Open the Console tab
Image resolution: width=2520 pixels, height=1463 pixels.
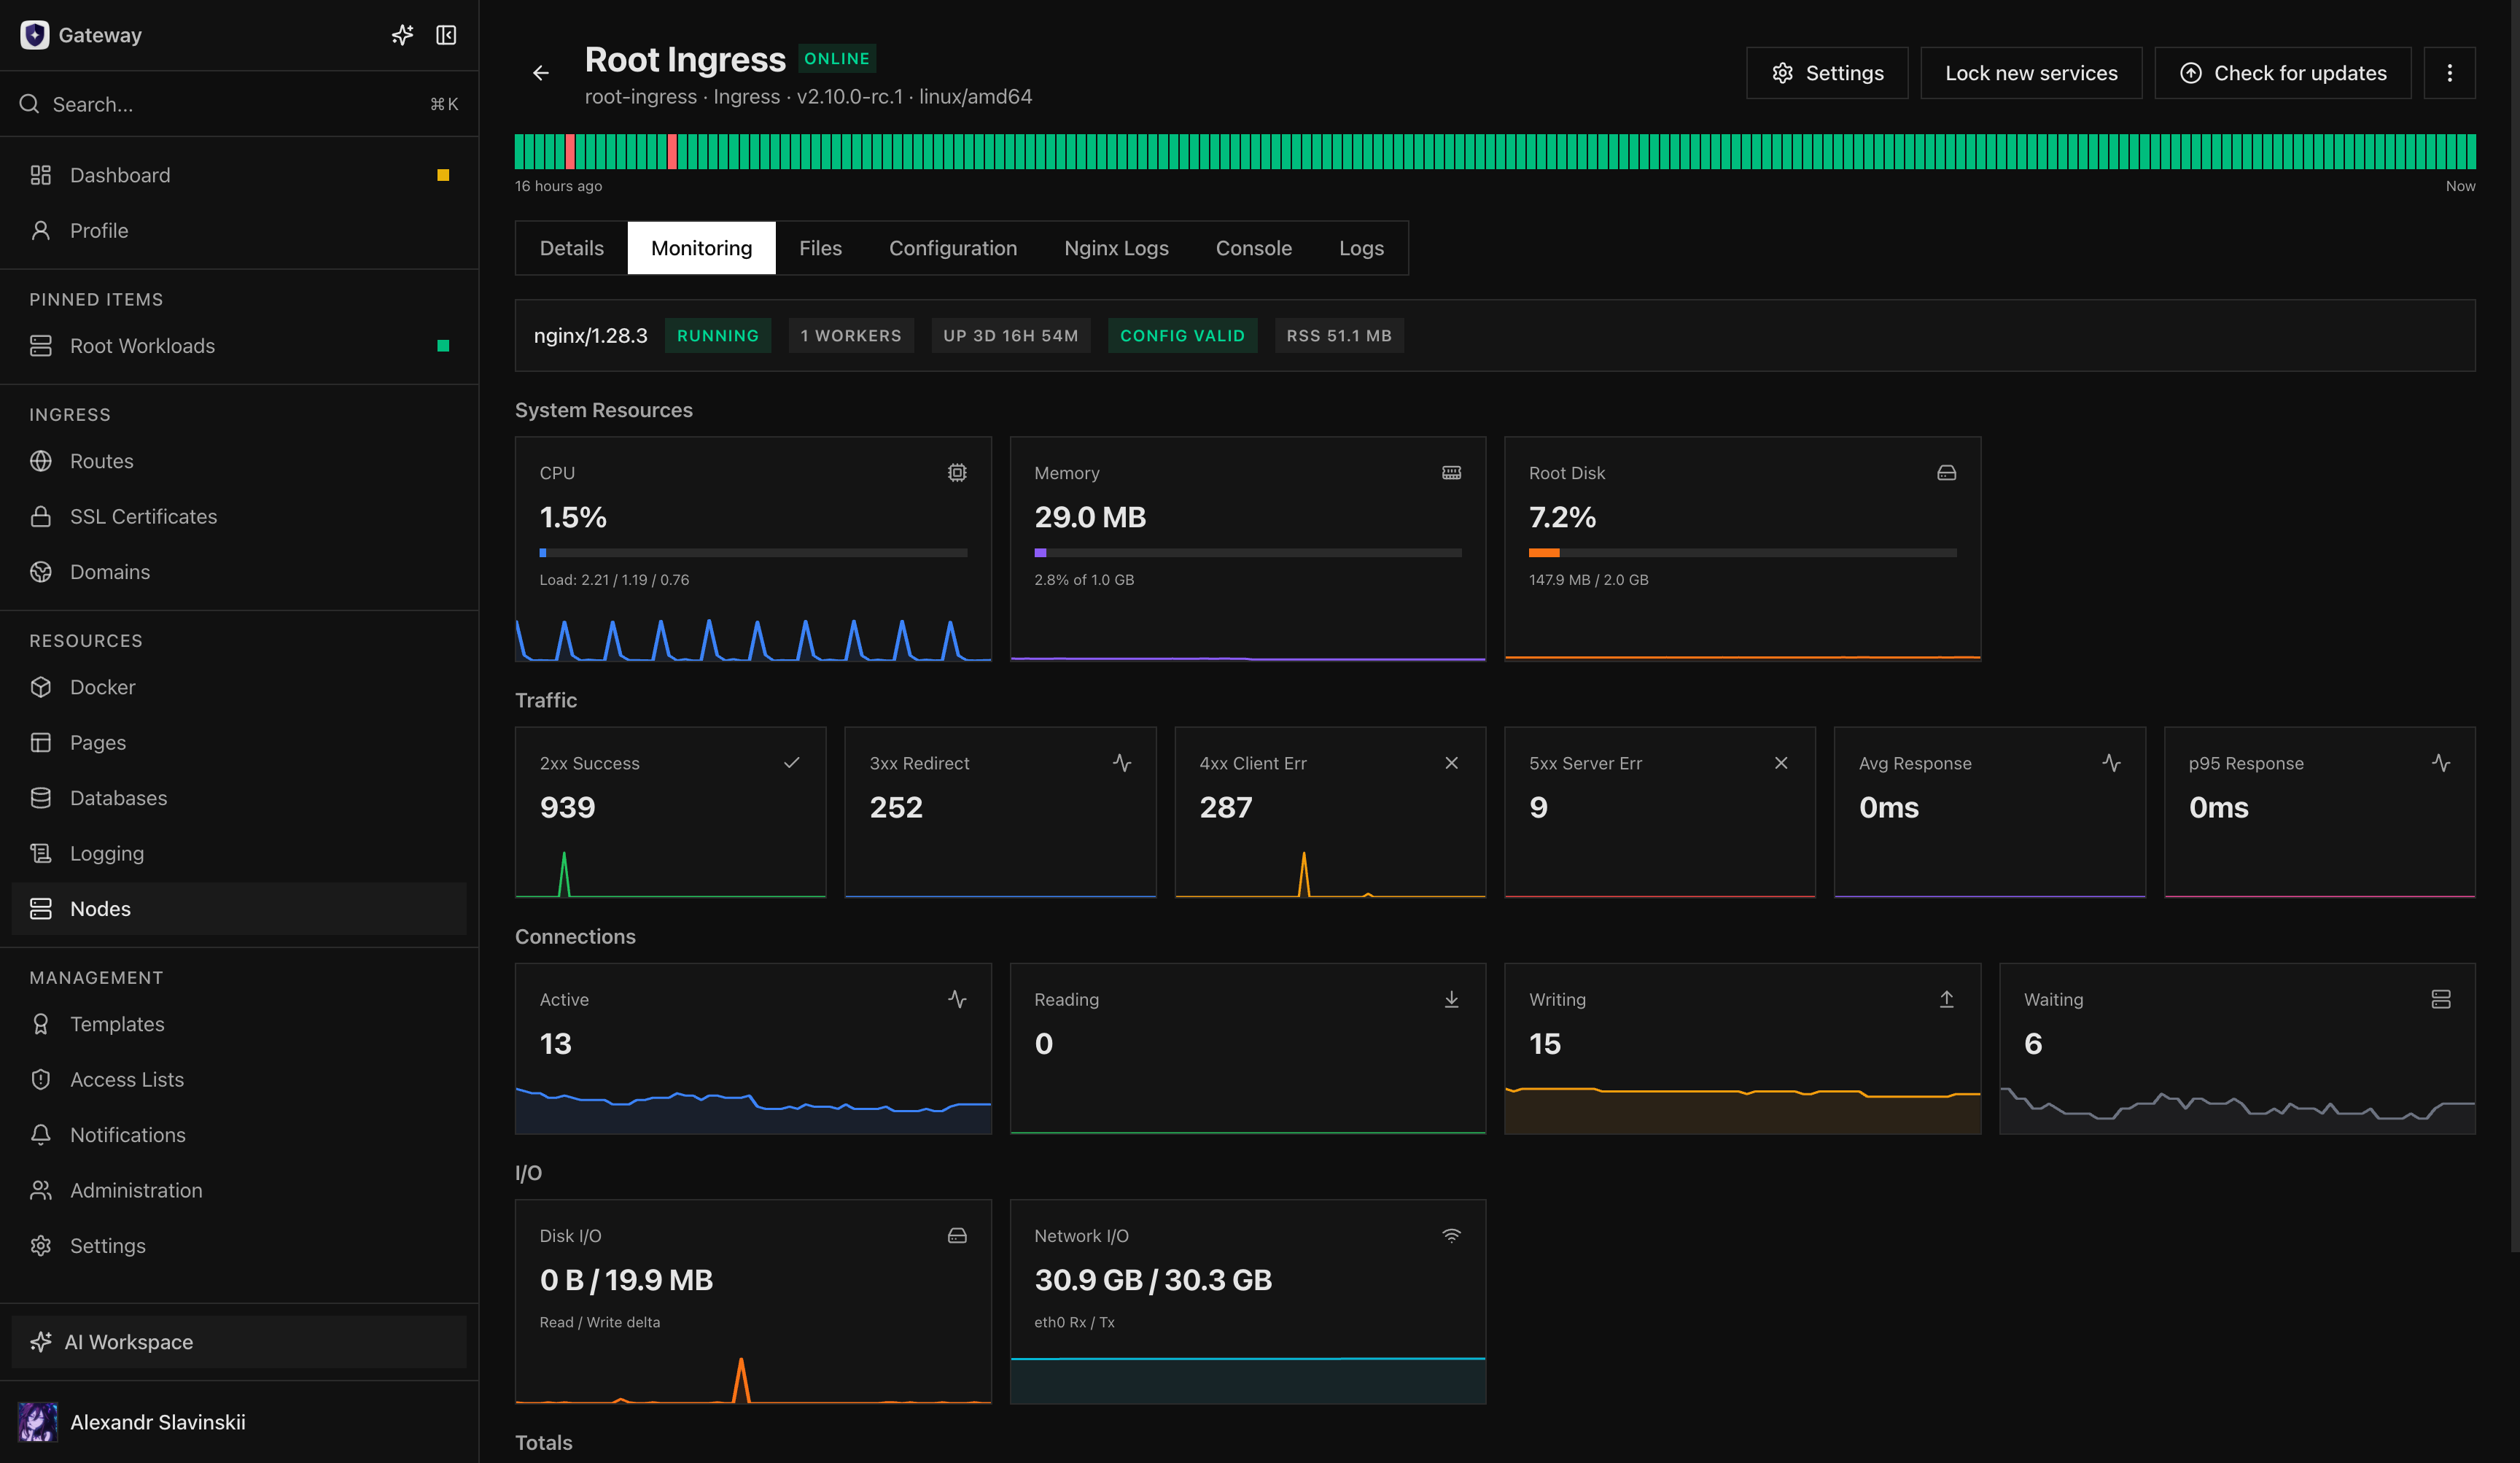pyautogui.click(x=1253, y=248)
